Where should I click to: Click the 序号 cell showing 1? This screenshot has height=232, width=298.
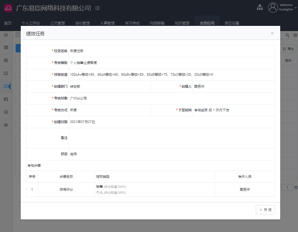tap(32, 190)
